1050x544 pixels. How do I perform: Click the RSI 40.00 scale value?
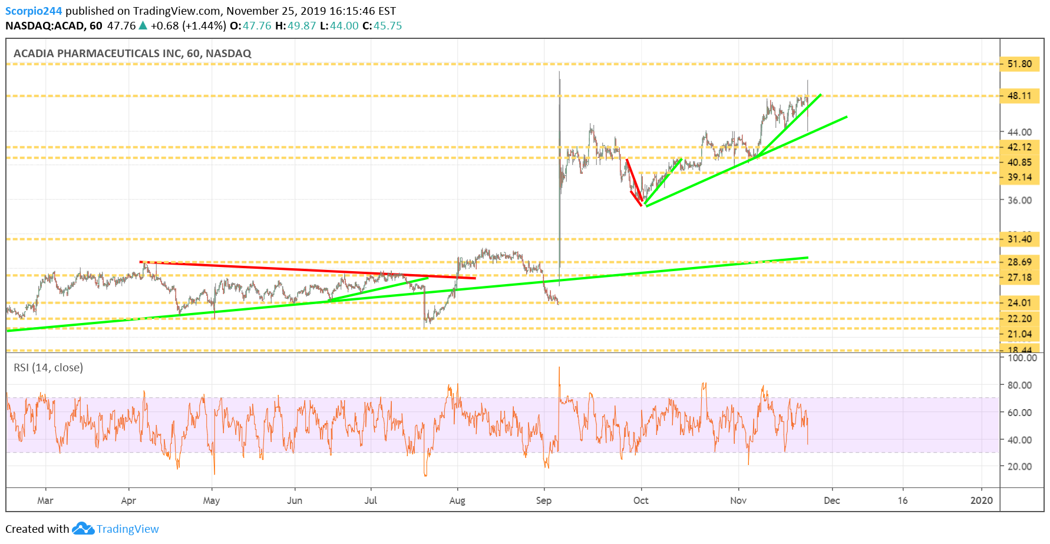(x=1019, y=440)
